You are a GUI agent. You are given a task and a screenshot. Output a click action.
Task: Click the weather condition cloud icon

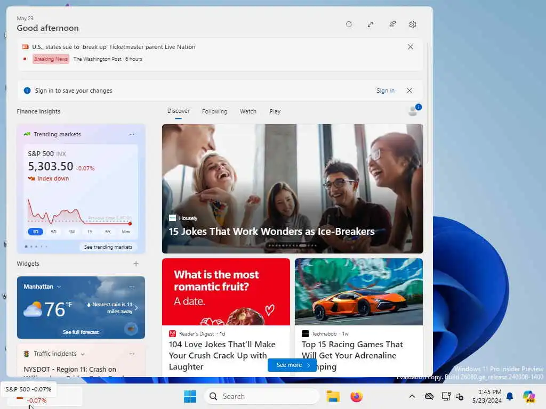coord(33,309)
